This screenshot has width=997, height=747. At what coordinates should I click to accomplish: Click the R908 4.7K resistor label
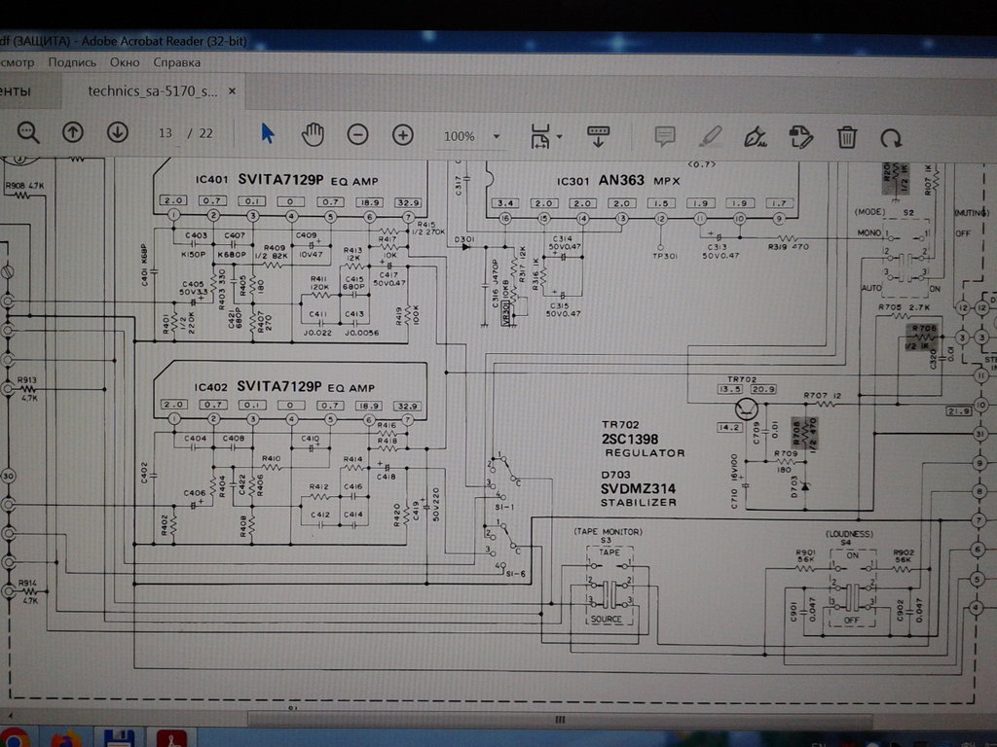click(x=24, y=186)
